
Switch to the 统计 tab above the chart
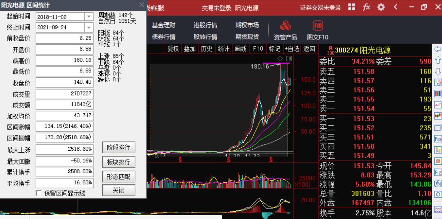tap(223, 49)
